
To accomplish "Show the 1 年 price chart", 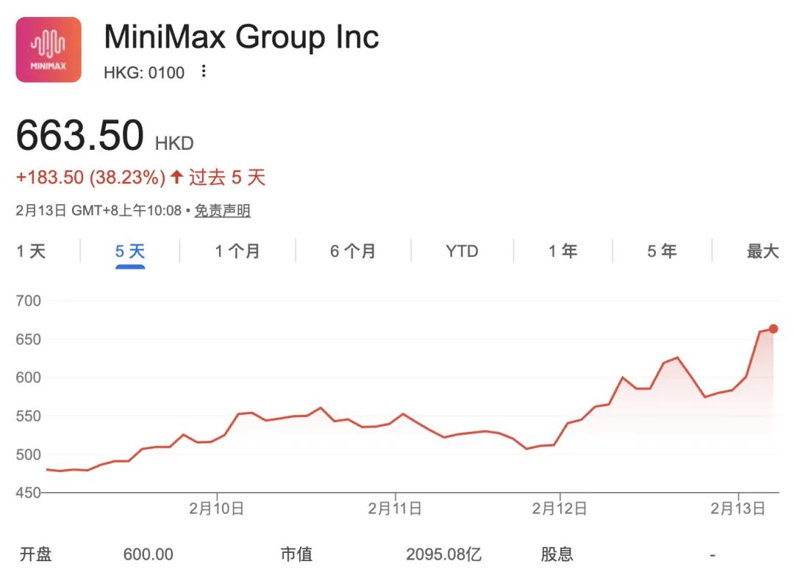I will tap(562, 251).
